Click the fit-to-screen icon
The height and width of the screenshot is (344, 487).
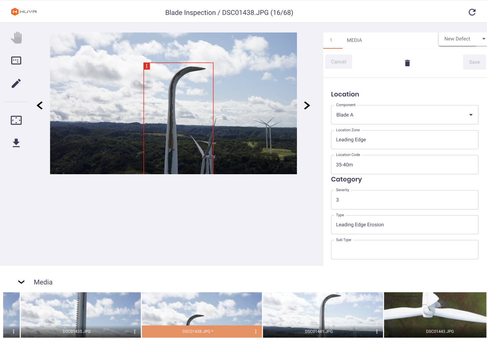pos(16,120)
